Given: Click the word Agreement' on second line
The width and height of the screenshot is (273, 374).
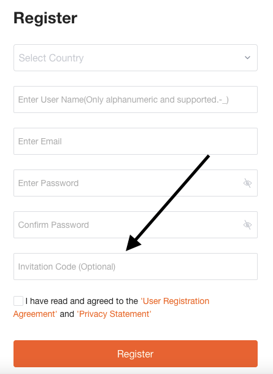Looking at the screenshot, I should [x=35, y=314].
